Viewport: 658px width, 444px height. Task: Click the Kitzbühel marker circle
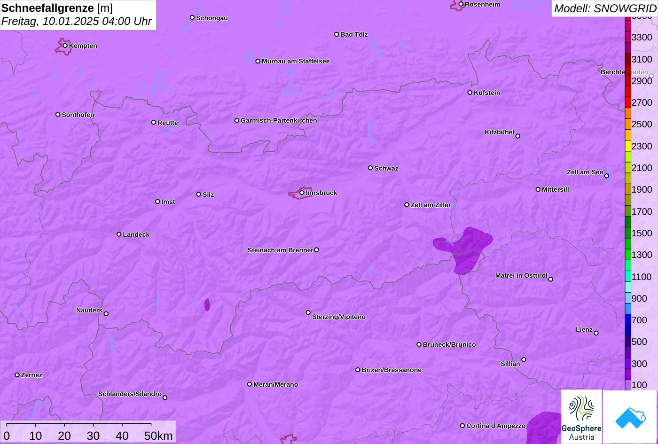click(x=518, y=136)
